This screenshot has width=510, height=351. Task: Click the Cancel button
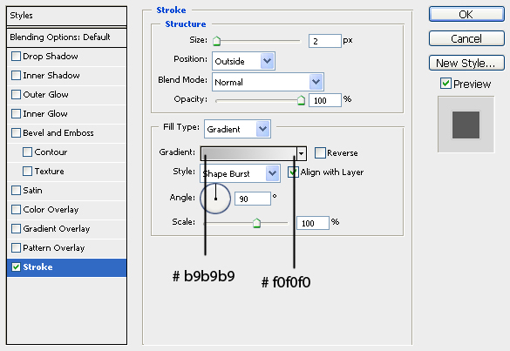point(466,38)
